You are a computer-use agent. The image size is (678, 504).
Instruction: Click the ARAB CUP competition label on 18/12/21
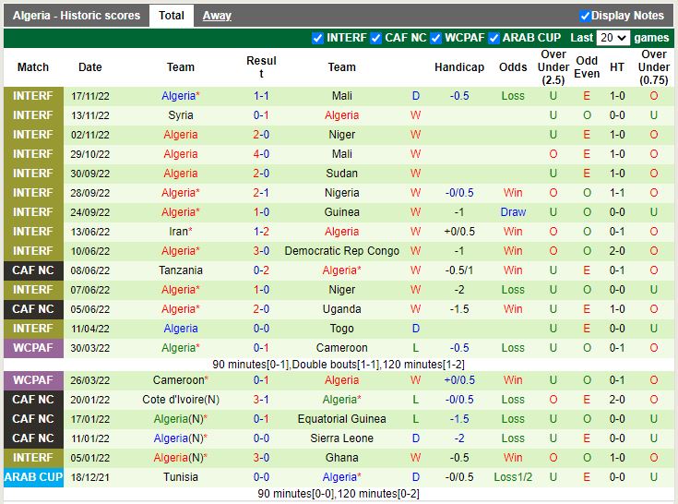click(x=33, y=477)
